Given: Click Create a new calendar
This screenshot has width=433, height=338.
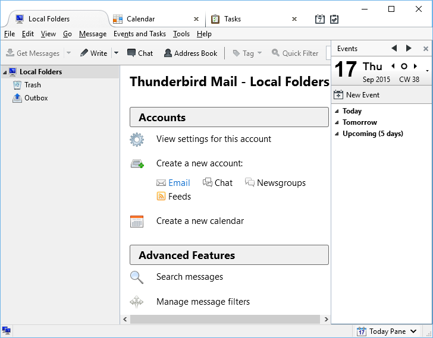Looking at the screenshot, I should point(200,221).
